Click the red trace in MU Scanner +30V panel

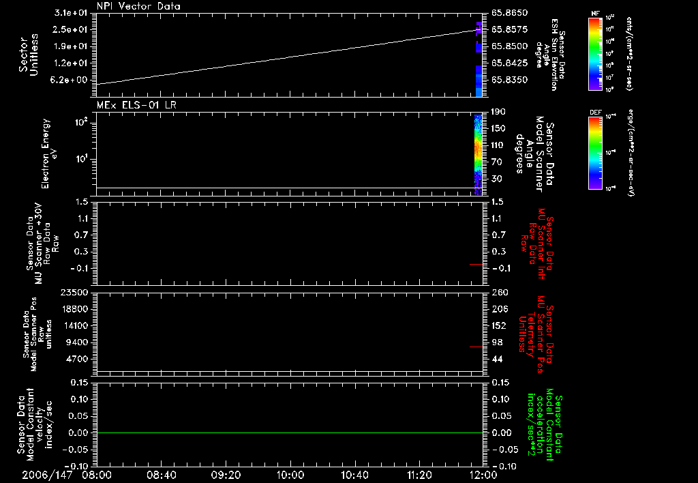point(476,265)
